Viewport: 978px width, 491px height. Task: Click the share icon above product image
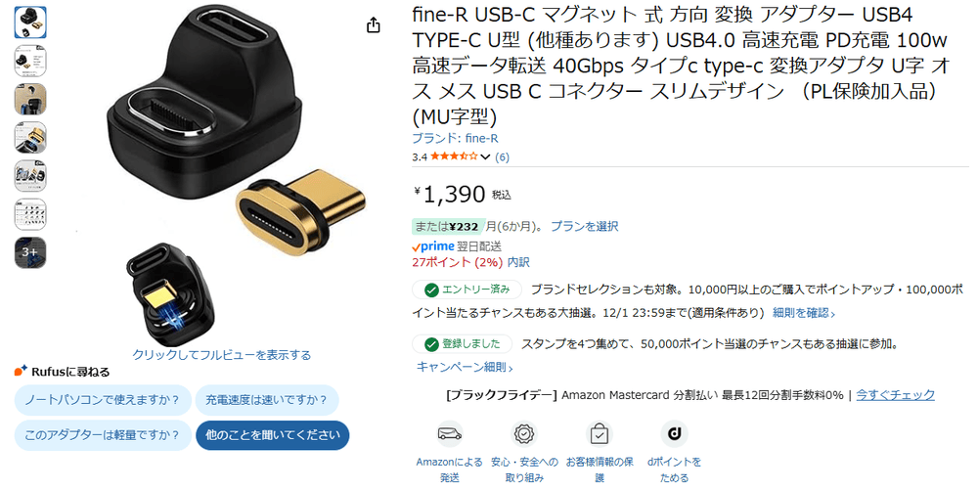pyautogui.click(x=373, y=25)
